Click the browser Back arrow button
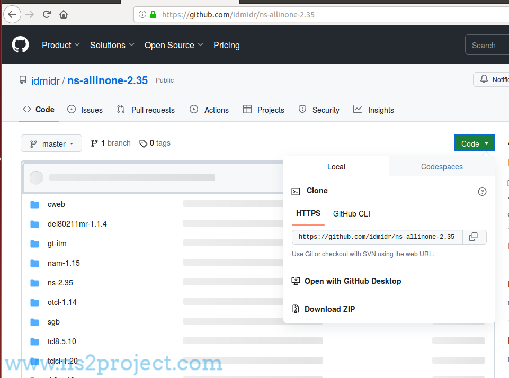509x378 pixels. pos(12,14)
